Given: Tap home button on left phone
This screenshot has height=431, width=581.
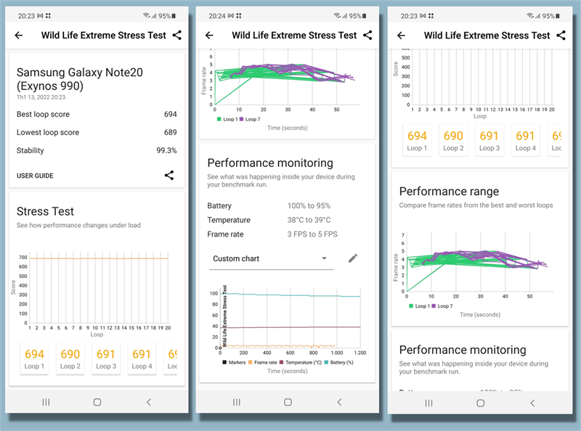Looking at the screenshot, I should (97, 402).
